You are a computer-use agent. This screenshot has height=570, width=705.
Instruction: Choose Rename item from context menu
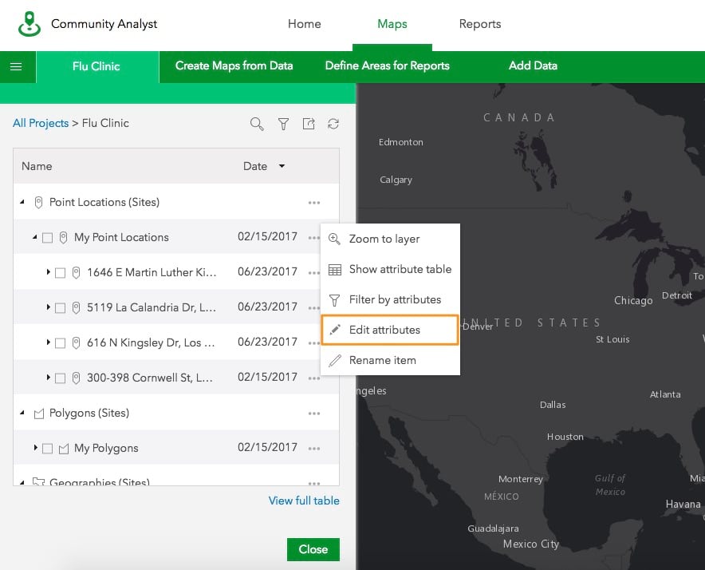390,360
